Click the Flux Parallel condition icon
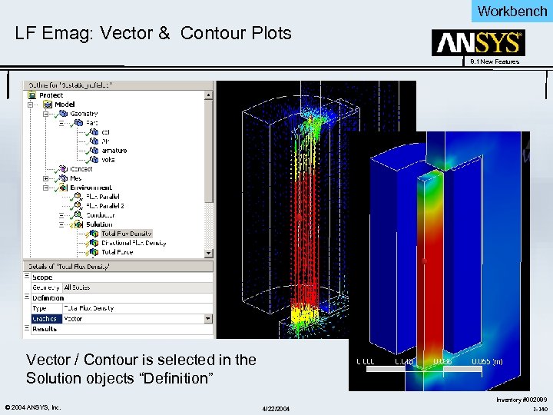The height and width of the screenshot is (415, 553). (x=78, y=197)
